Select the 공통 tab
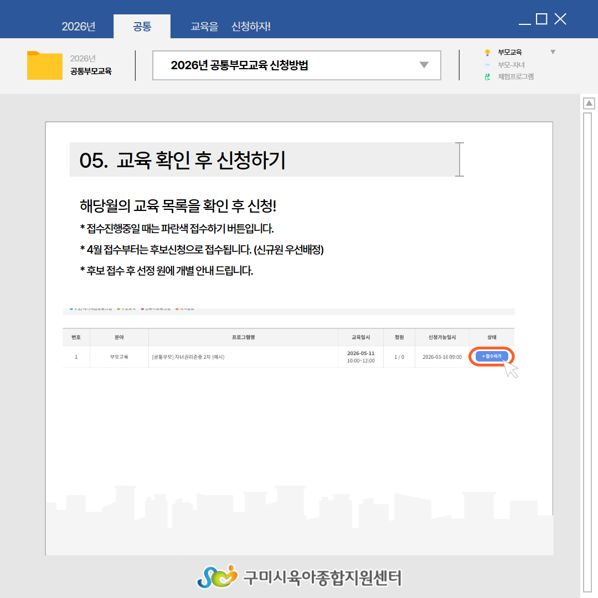598x598 pixels. [142, 27]
